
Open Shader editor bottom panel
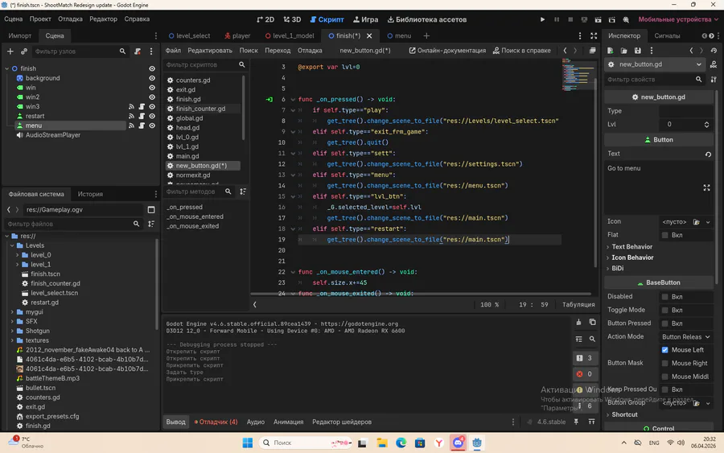click(x=342, y=422)
